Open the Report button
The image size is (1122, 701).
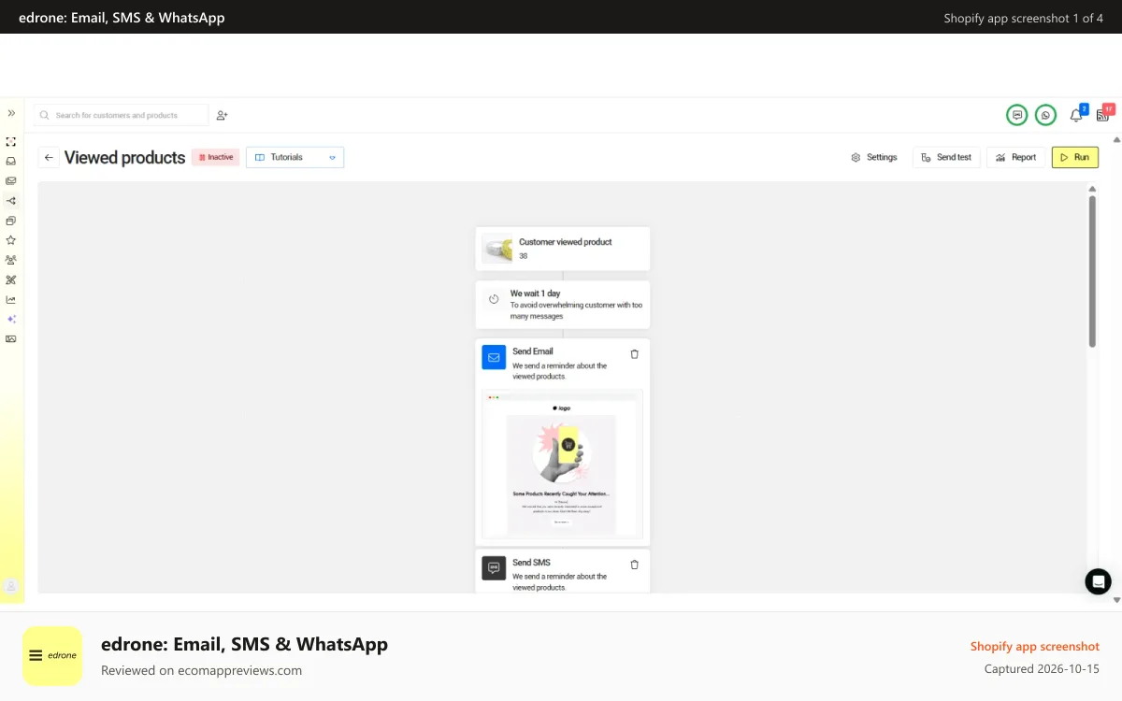1015,157
